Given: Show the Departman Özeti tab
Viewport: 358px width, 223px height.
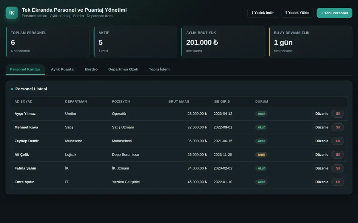Looking at the screenshot, I should tap(123, 69).
